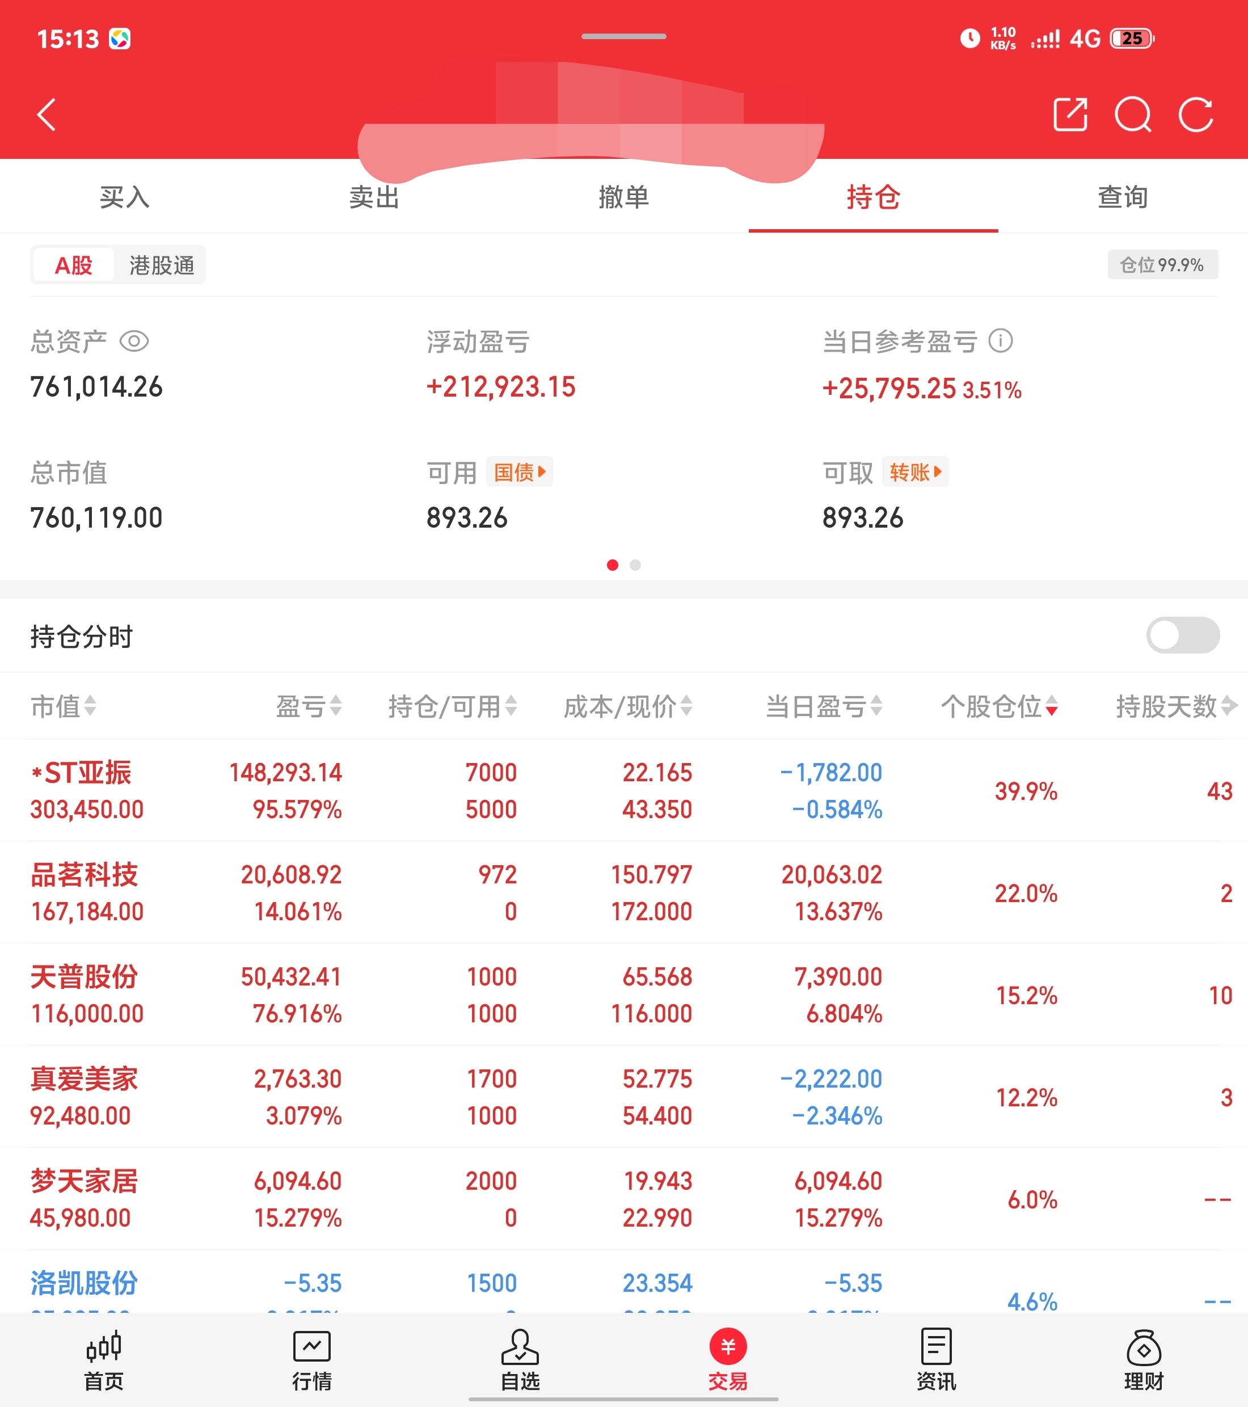
Task: Tap the search magnifier icon
Action: click(1132, 114)
